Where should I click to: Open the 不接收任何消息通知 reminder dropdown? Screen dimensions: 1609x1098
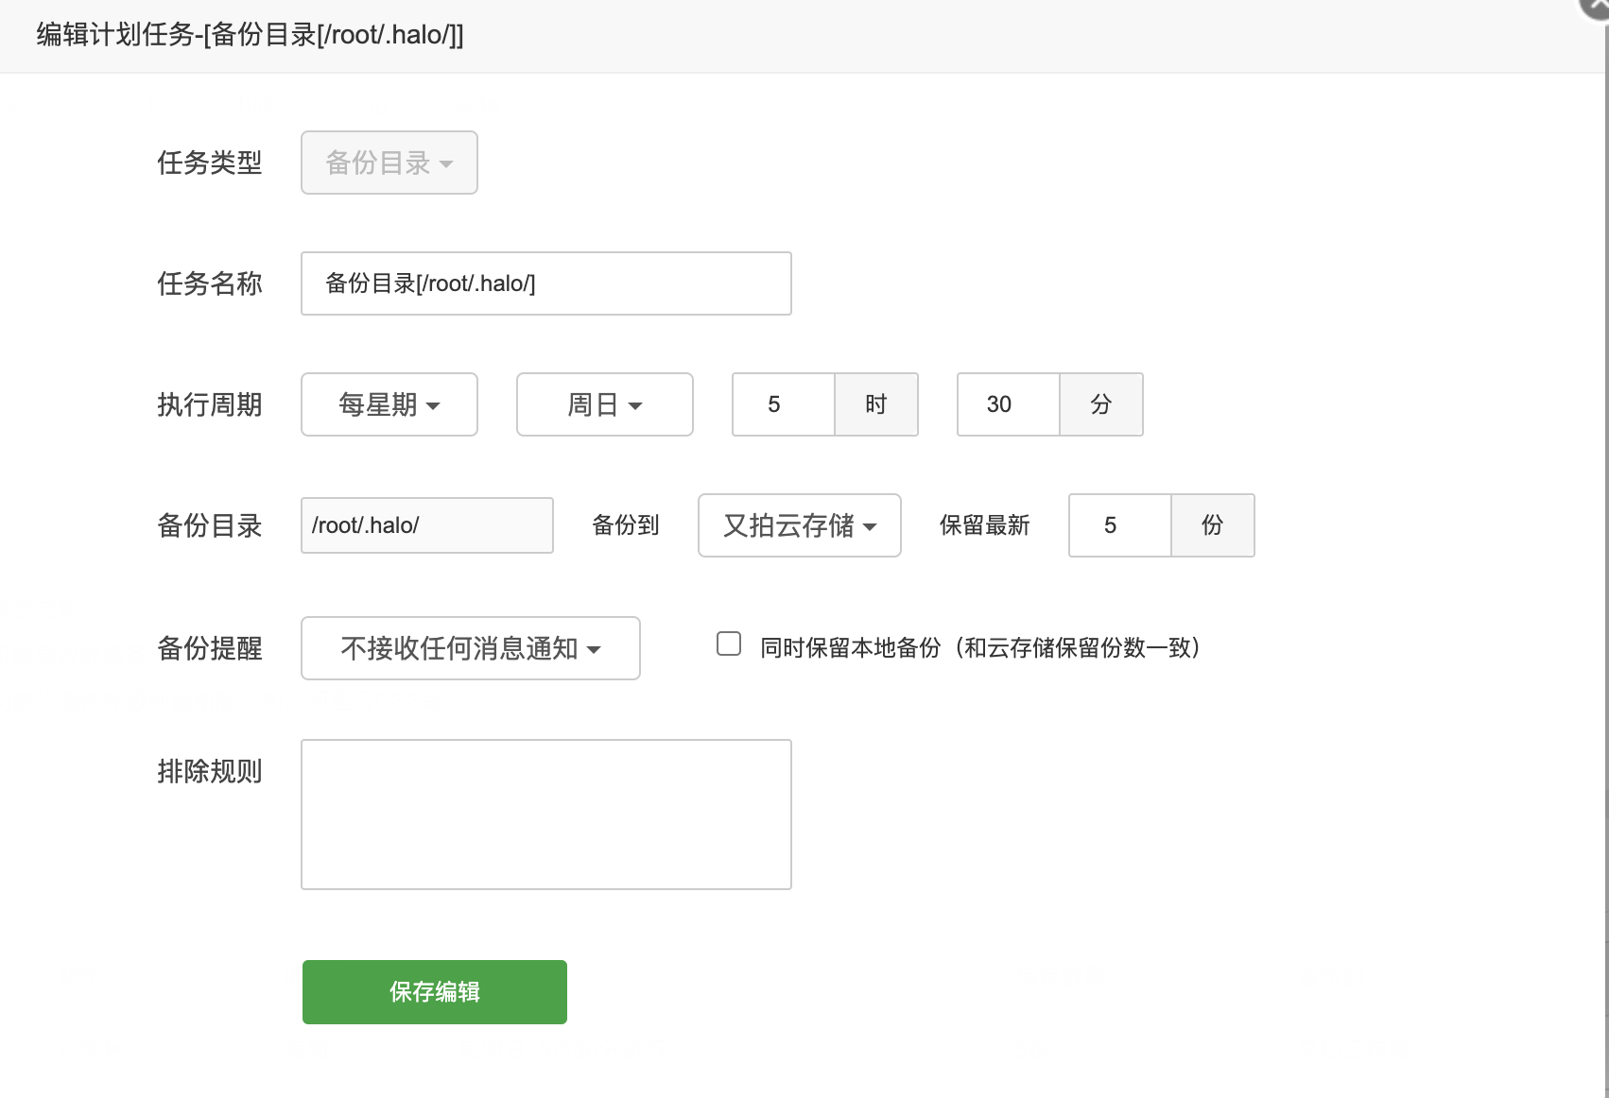click(x=470, y=648)
